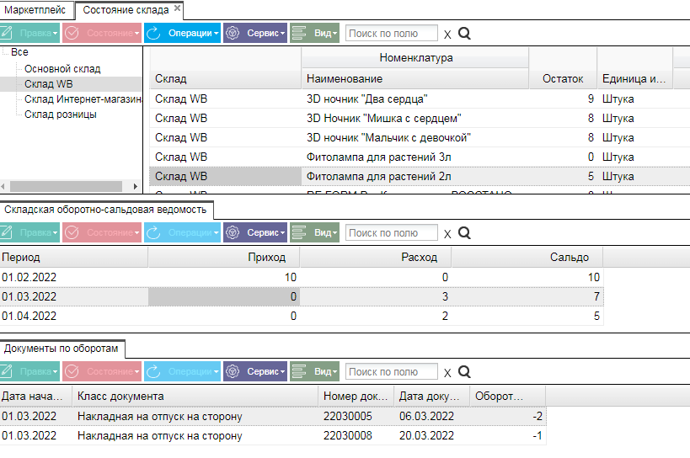Select Складская оборотно-сальдовая ведомость tab
690x458 pixels.
point(105,210)
